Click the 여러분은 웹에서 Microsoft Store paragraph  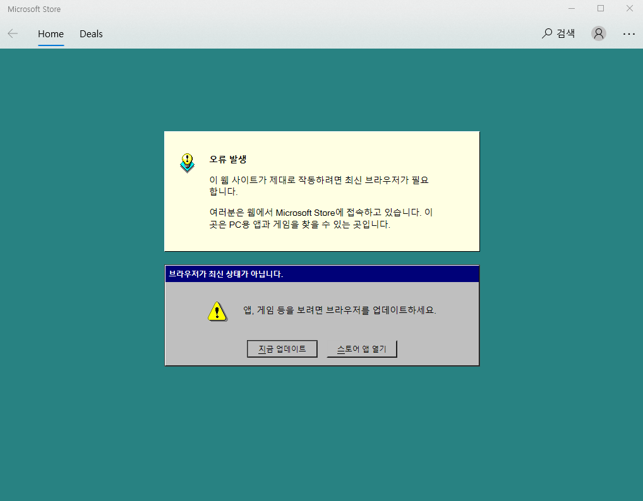pos(321,218)
